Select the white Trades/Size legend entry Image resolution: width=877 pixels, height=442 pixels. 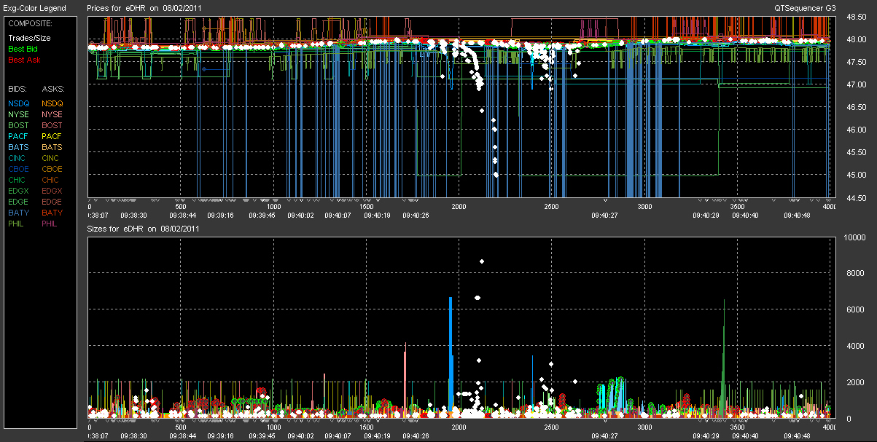click(x=29, y=38)
